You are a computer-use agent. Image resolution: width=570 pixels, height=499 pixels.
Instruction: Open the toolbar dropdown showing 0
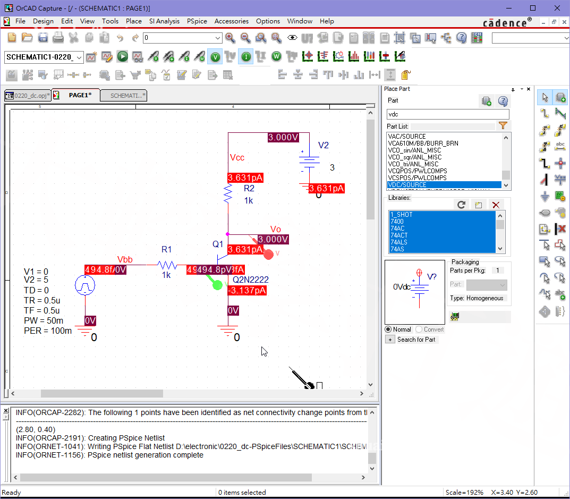[217, 38]
